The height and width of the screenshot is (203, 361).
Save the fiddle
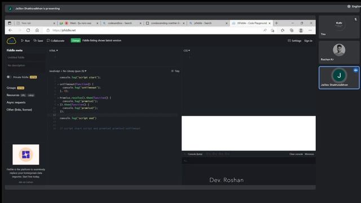click(x=38, y=41)
